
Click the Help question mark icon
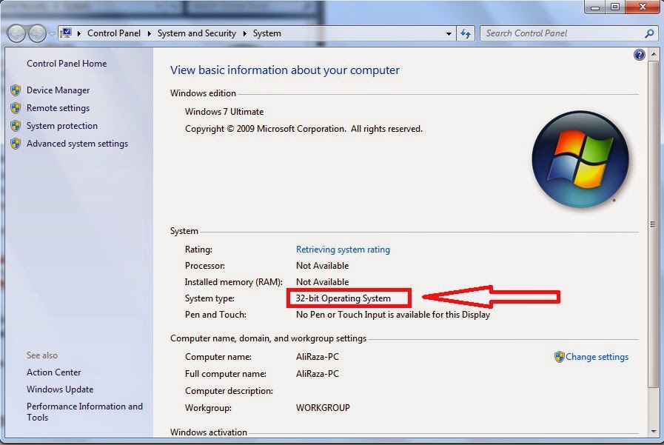(x=639, y=54)
